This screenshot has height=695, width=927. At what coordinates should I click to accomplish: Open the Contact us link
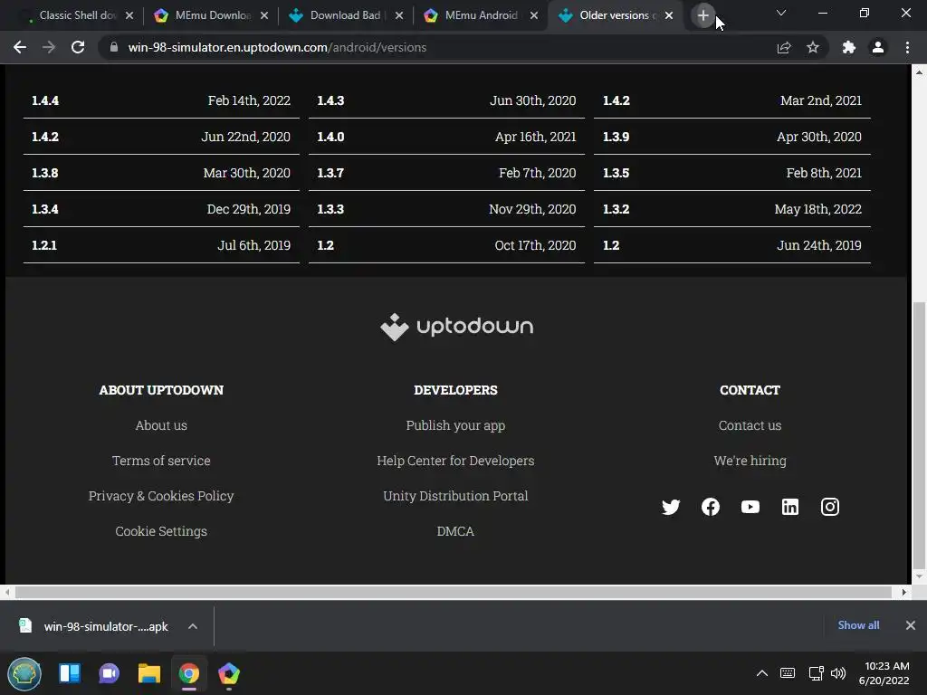pyautogui.click(x=750, y=425)
